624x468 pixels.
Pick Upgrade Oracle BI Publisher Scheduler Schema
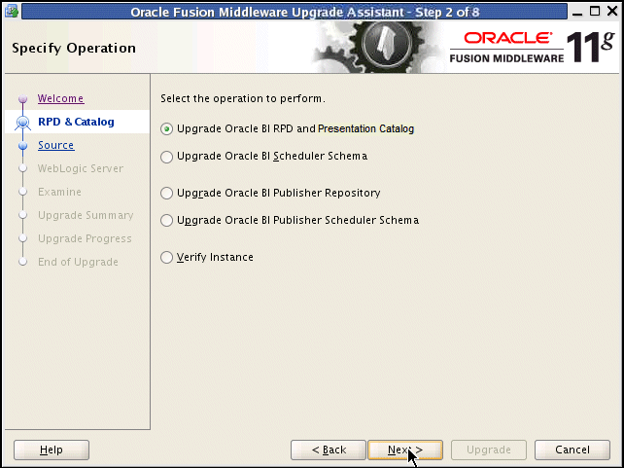pos(166,220)
